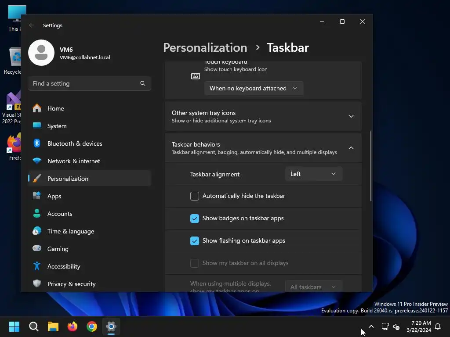Expand Other system tray icons section

pyautogui.click(x=263, y=116)
